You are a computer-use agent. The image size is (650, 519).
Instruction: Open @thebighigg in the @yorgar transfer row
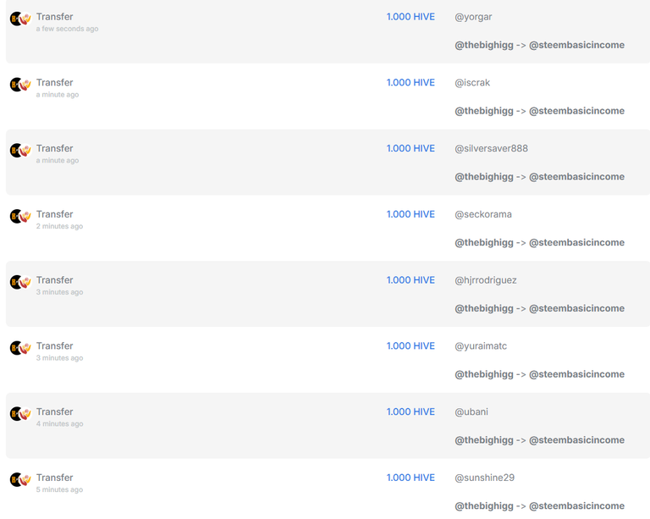coord(484,45)
